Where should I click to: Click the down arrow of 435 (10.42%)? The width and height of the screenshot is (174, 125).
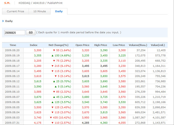[x=51, y=117]
